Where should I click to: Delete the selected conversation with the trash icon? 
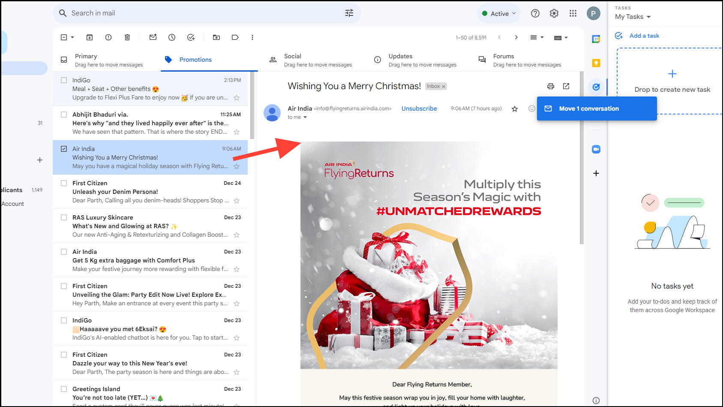[127, 37]
